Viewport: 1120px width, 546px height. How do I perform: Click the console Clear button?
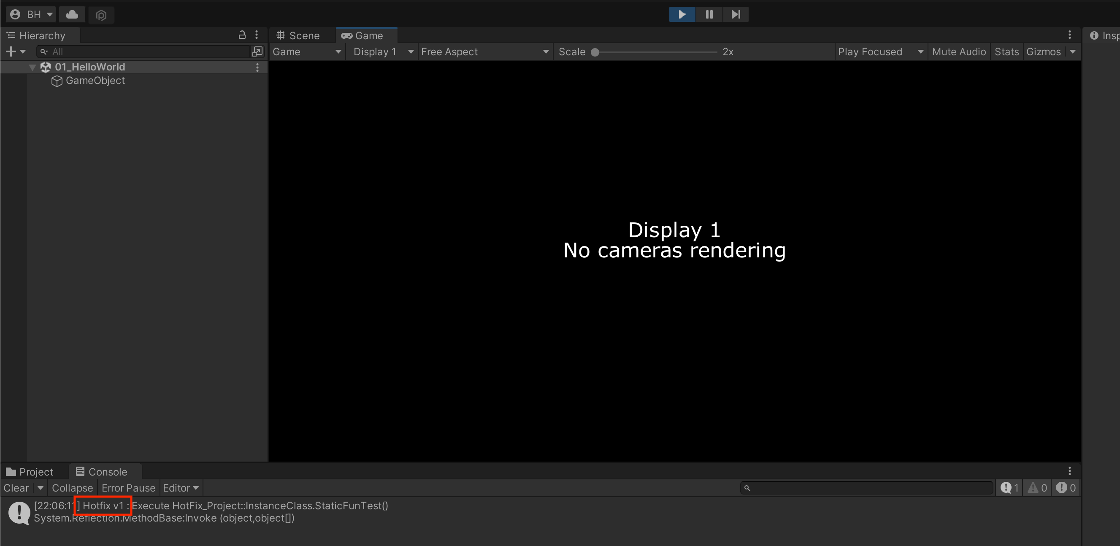[16, 488]
